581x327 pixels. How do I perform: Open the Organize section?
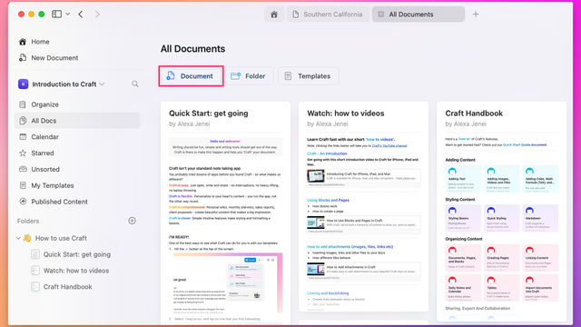click(77, 104)
